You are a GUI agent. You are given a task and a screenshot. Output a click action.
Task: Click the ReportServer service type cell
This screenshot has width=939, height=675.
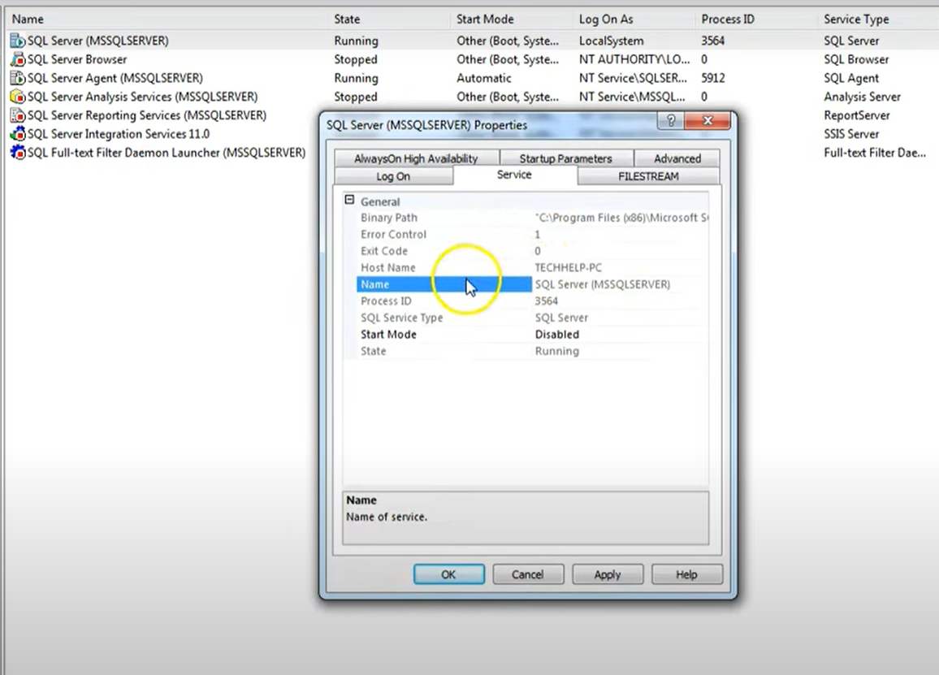pyautogui.click(x=857, y=115)
